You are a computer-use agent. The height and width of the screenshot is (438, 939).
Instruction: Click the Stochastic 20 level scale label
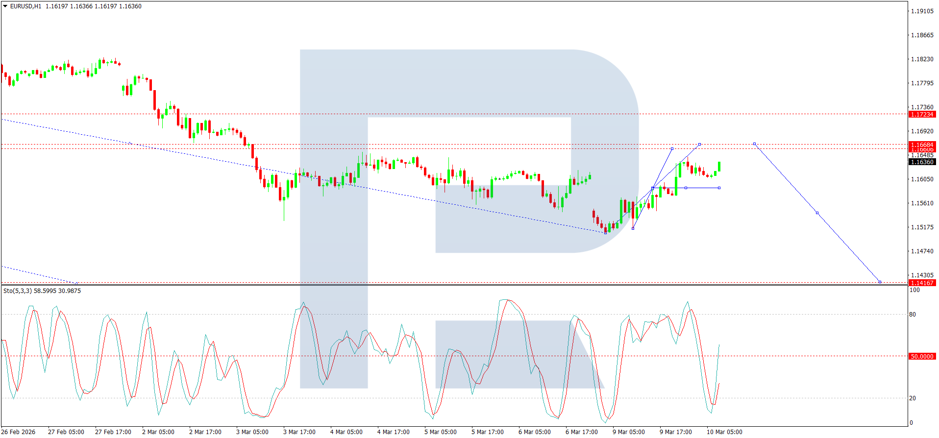(913, 398)
